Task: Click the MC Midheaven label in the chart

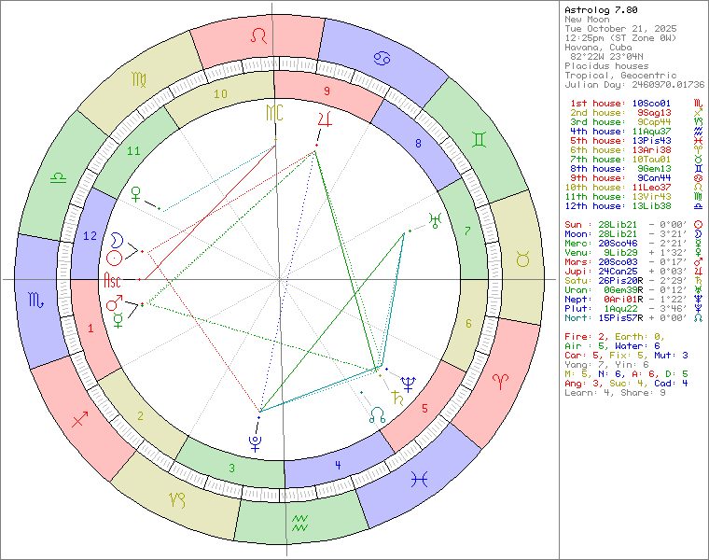Action: (274, 114)
